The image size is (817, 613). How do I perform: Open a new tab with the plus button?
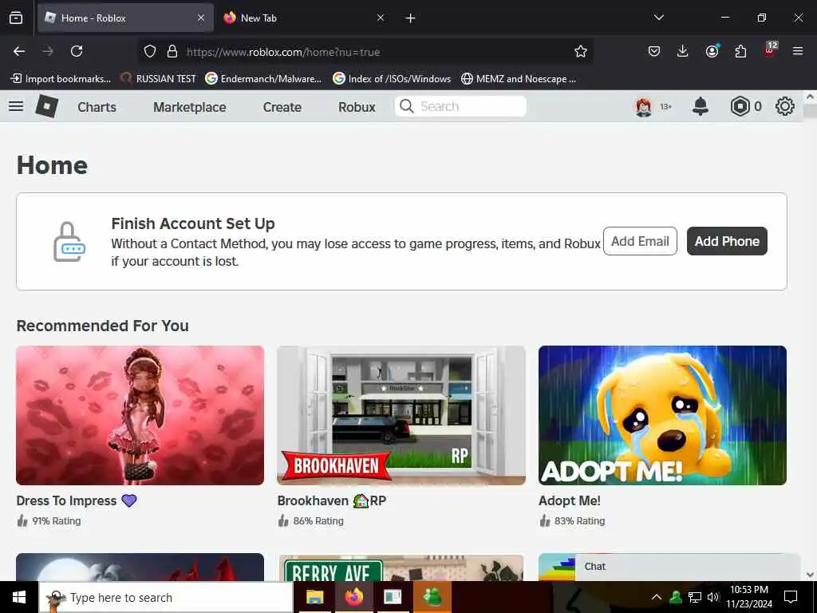coord(410,18)
